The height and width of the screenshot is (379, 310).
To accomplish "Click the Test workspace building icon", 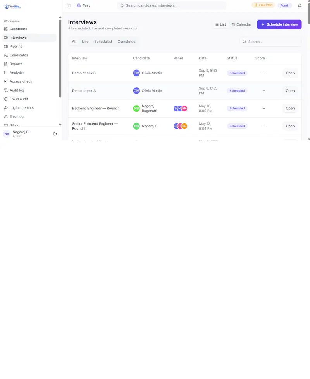I will pyautogui.click(x=79, y=5).
